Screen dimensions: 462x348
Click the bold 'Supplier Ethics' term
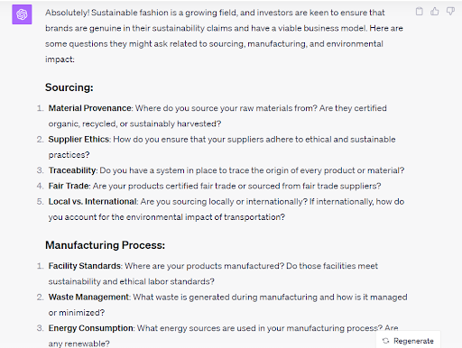click(79, 140)
